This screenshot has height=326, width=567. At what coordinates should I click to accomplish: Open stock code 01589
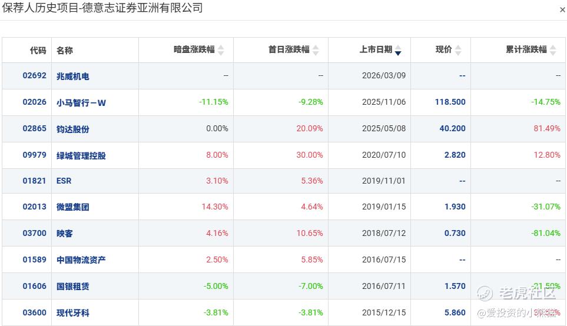(34, 260)
